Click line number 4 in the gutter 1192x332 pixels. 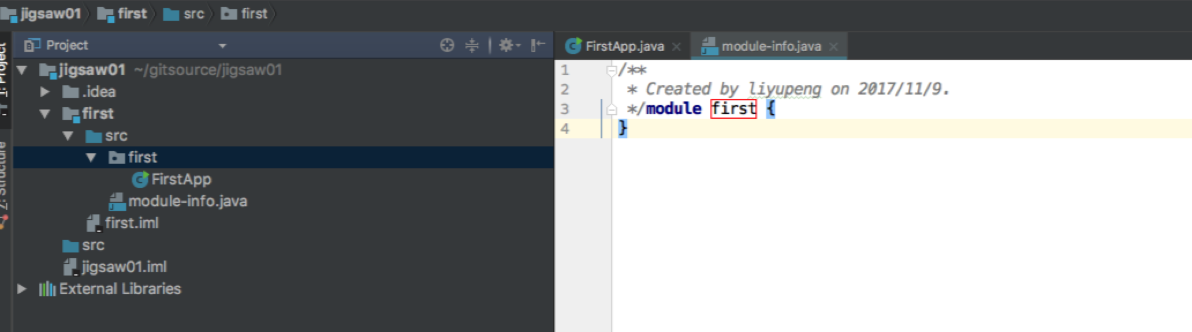tap(565, 129)
